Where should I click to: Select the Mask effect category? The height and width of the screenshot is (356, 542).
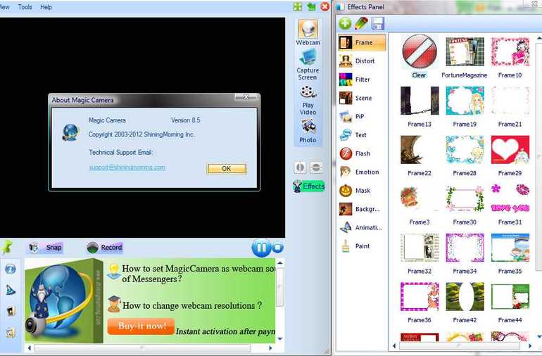(x=362, y=191)
